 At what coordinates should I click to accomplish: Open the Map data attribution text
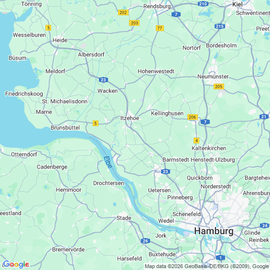pos(207,266)
